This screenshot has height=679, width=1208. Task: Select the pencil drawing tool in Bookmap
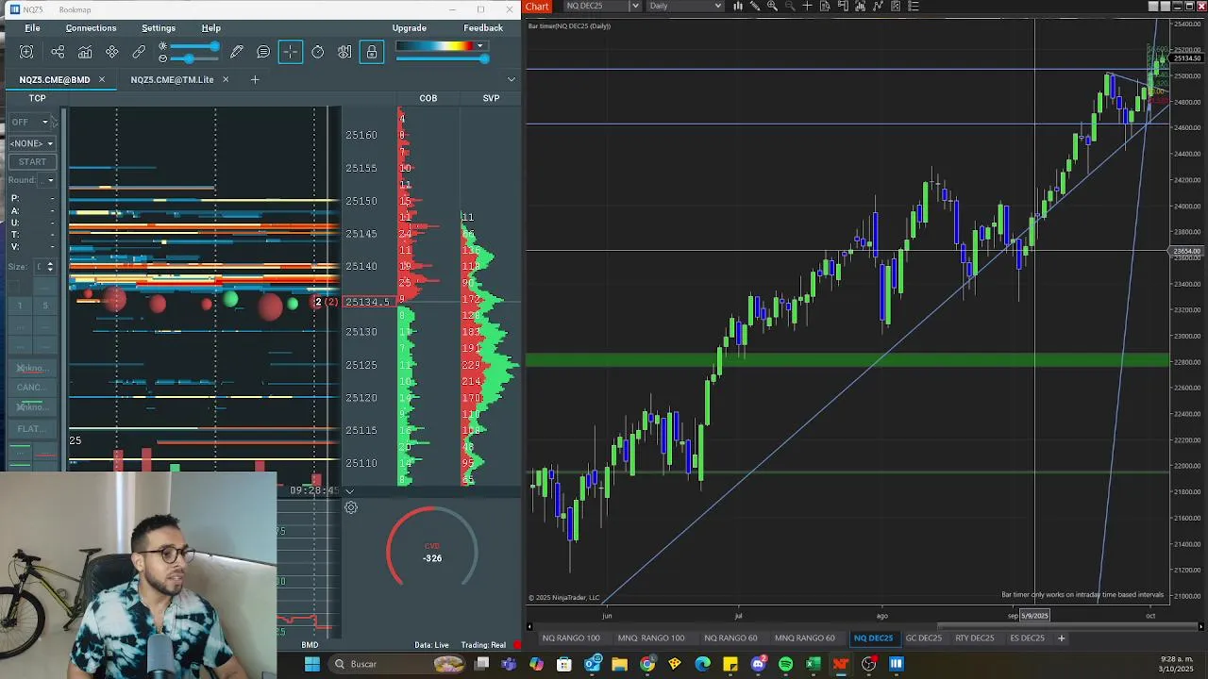237,52
